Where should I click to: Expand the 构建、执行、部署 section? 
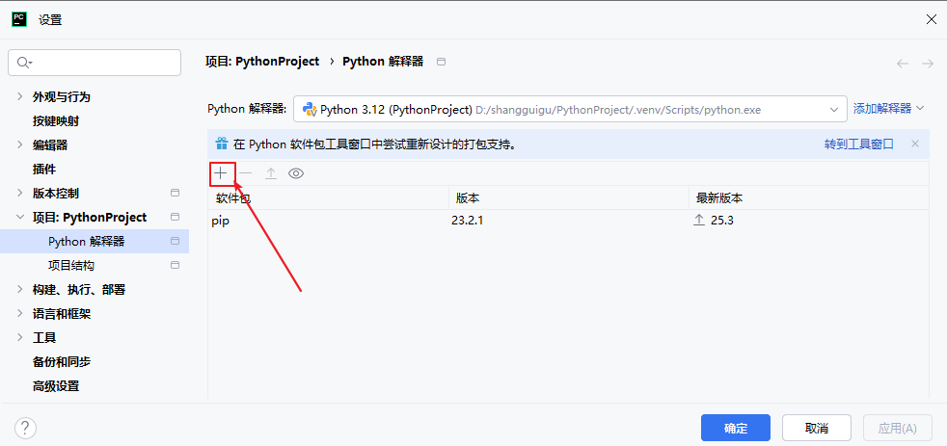pyautogui.click(x=20, y=290)
